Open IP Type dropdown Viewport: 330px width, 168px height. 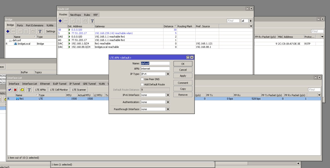pos(168,74)
